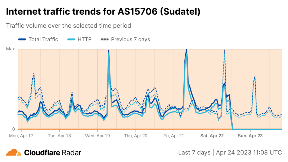Click the dark blue Total Traffic swatch
288x162 pixels.
click(22, 39)
